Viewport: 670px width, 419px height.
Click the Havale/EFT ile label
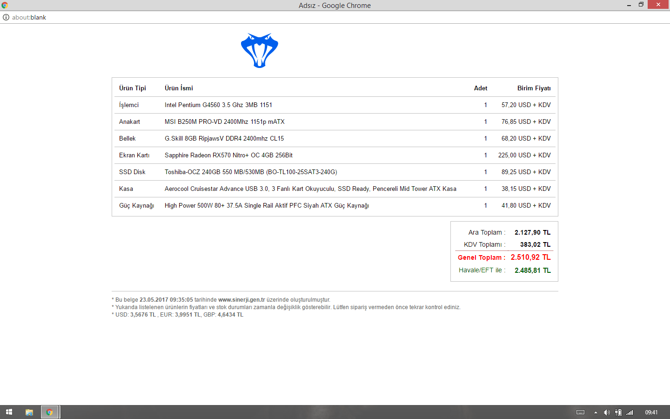(x=482, y=270)
